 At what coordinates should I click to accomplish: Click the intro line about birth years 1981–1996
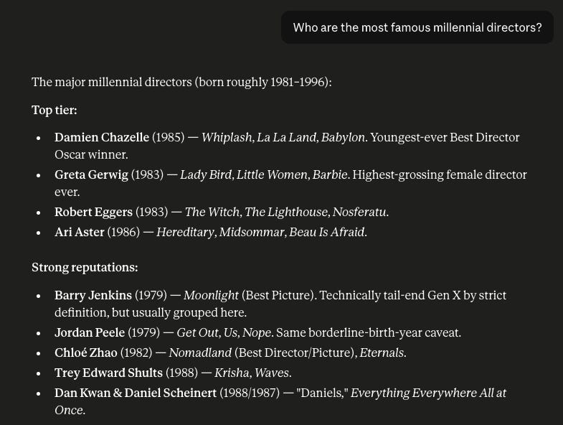[x=181, y=82]
